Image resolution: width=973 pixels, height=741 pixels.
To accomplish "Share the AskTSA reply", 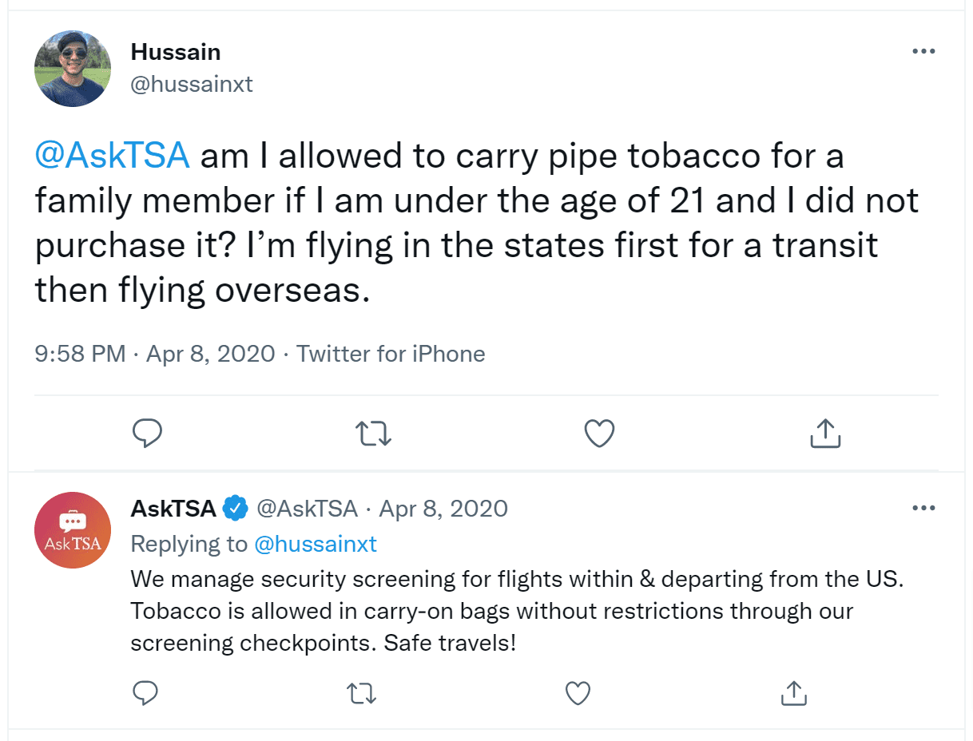I will (793, 692).
